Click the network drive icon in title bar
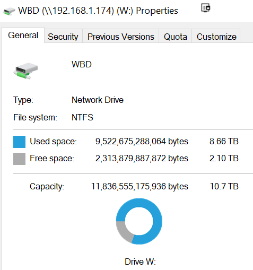This screenshot has height=270, width=253. [9, 11]
